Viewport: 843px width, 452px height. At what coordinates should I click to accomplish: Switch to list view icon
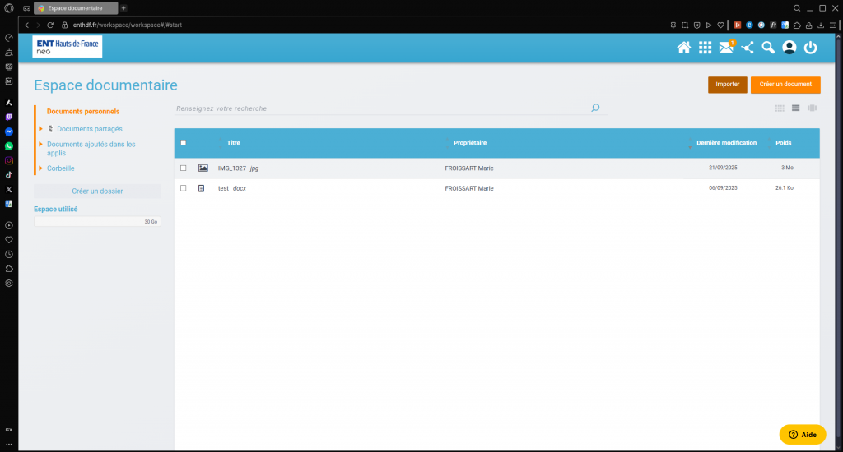(796, 108)
